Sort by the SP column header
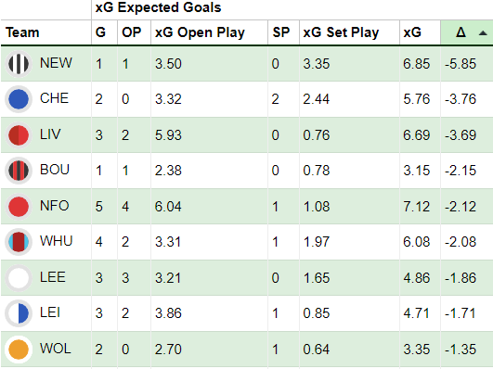This screenshot has height=369, width=493. coord(280,32)
